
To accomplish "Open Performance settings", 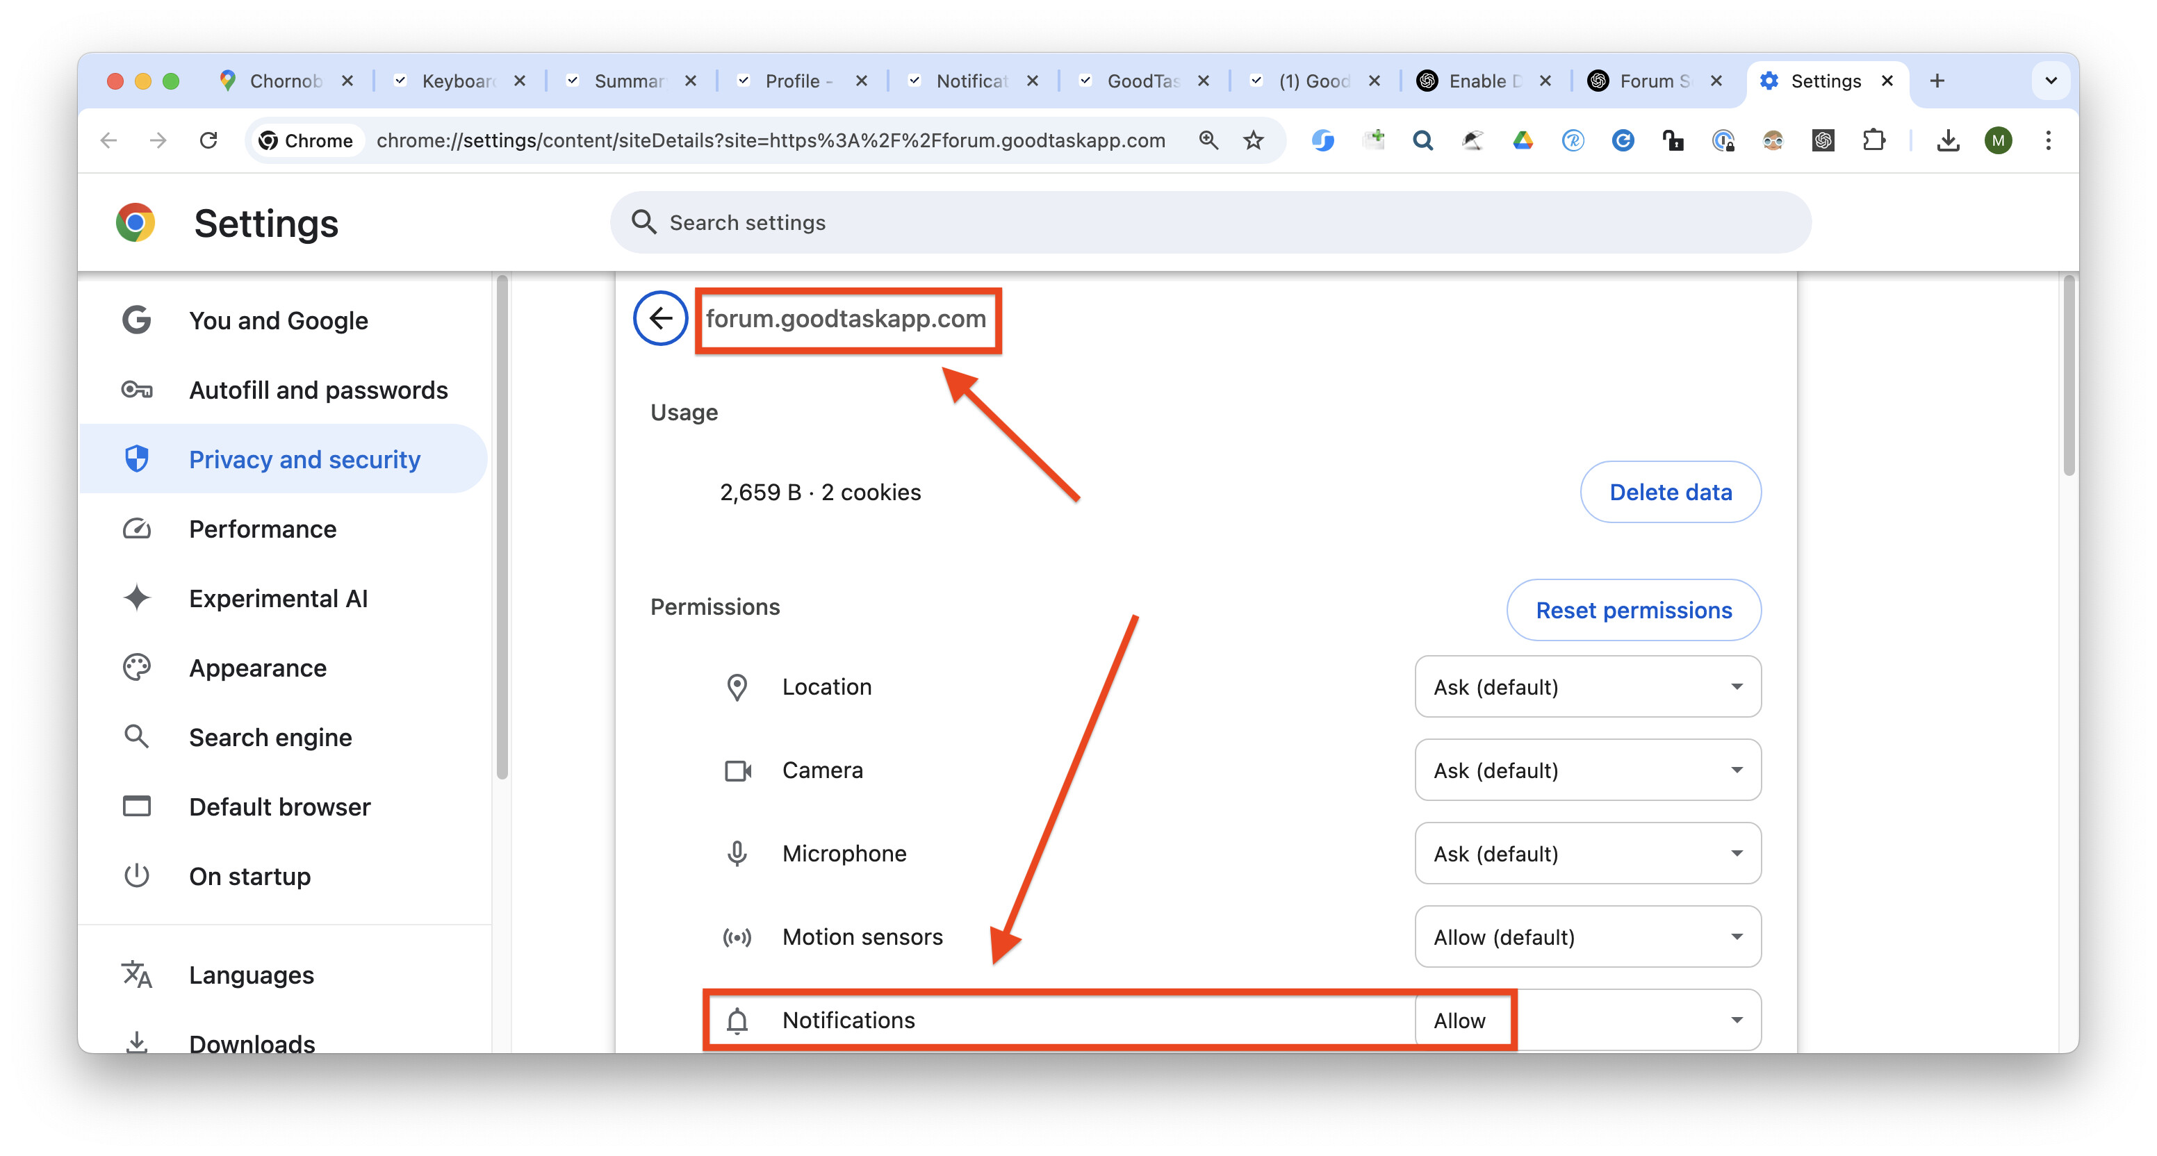I will pyautogui.click(x=283, y=529).
